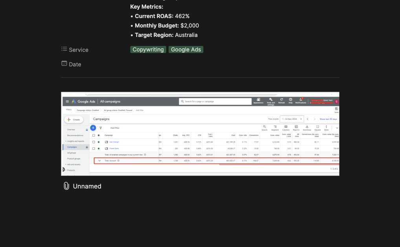Click the Copywriting service tag
Screen dimensions: 400x247
coord(148,49)
